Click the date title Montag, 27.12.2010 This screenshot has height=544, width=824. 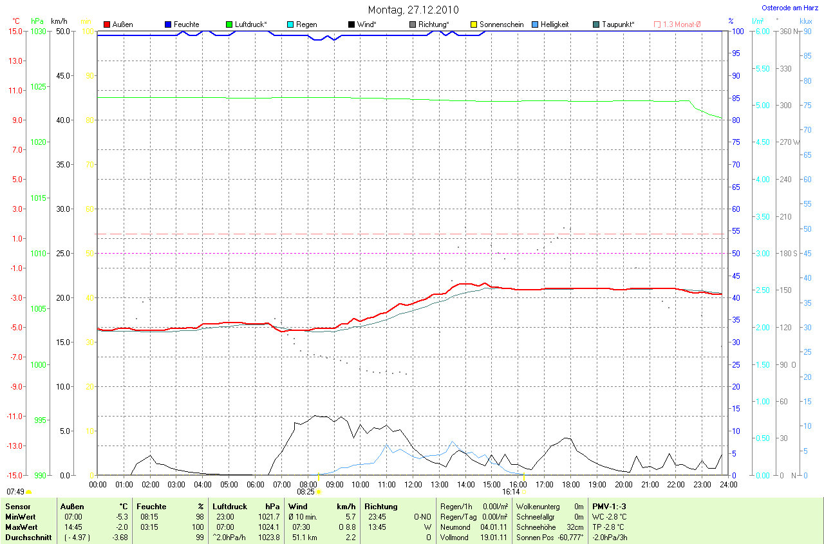tap(413, 10)
